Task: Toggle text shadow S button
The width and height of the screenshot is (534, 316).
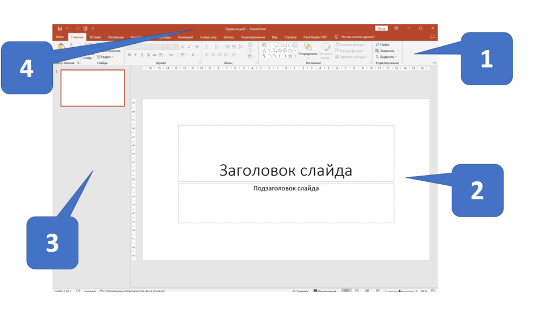Action: click(x=148, y=55)
